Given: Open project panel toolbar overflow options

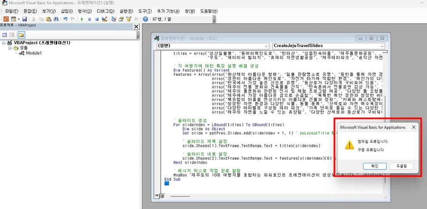Looking at the screenshot, I should [138, 35].
